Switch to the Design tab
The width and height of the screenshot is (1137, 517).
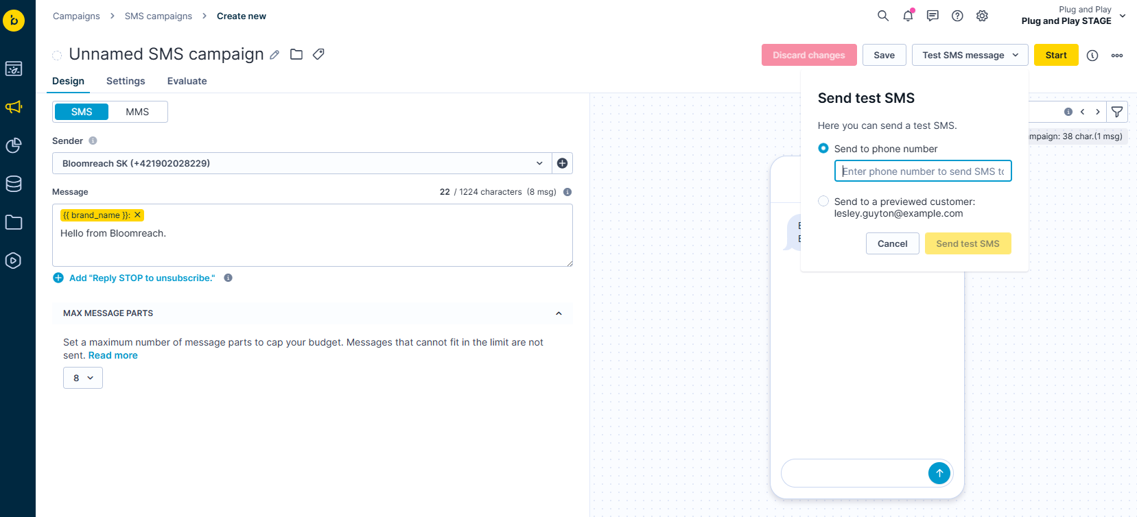[x=69, y=81]
